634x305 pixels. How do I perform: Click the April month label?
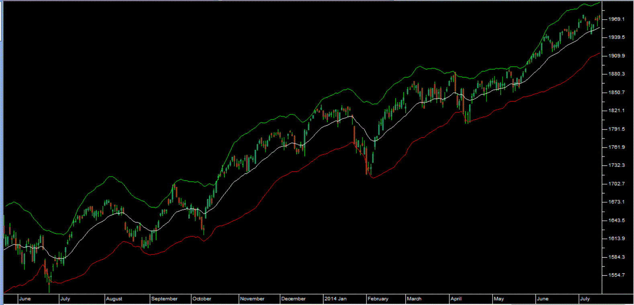pos(456,299)
